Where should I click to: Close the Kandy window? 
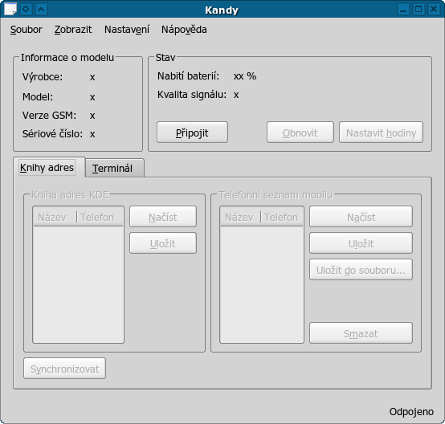[434, 9]
